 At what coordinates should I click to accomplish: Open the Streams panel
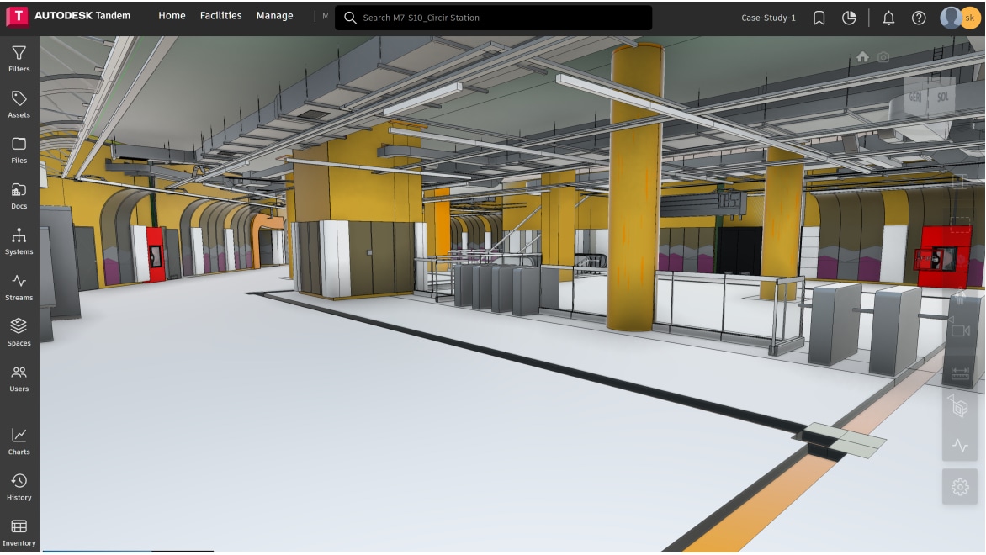pos(19,287)
